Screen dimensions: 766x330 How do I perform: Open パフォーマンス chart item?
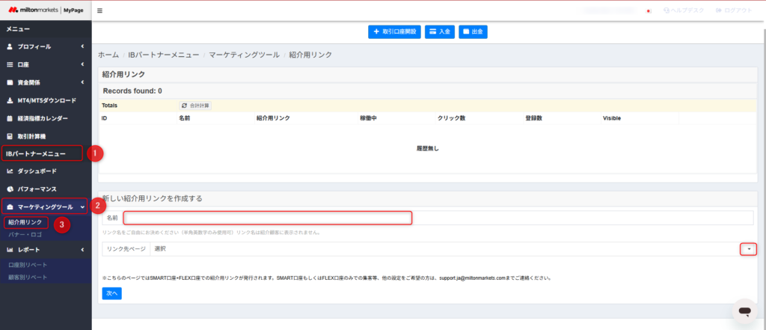(37, 189)
